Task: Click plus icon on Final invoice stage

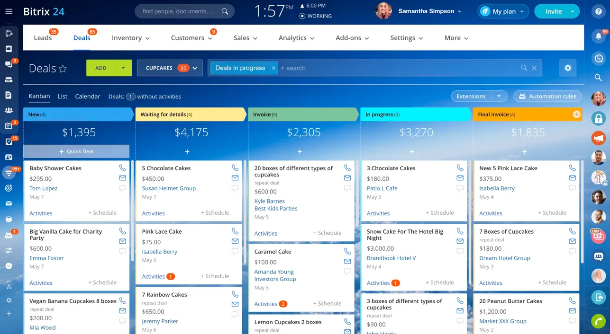Action: [576, 114]
